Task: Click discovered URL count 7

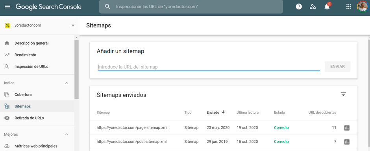Action: pos(335,142)
